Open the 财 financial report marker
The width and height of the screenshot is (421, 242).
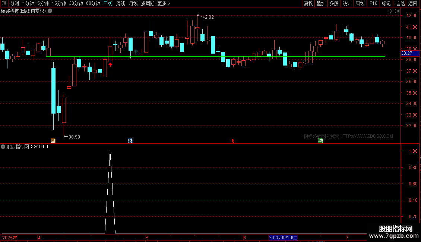[x=130, y=141]
